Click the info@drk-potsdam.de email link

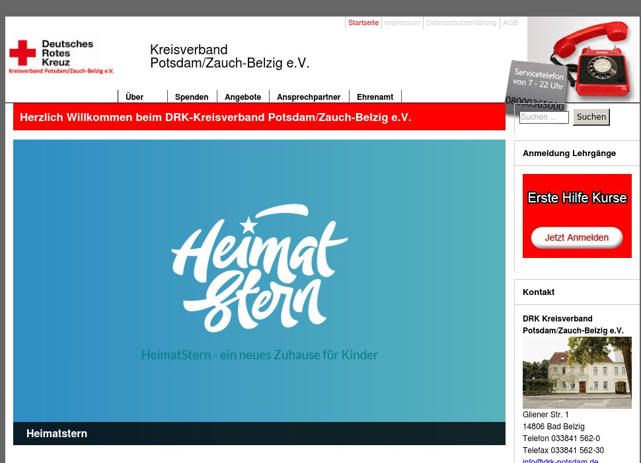point(560,461)
